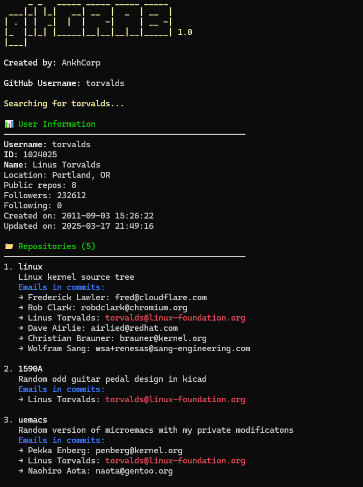
Task: Click repository name 'linux'
Action: click(x=31, y=267)
